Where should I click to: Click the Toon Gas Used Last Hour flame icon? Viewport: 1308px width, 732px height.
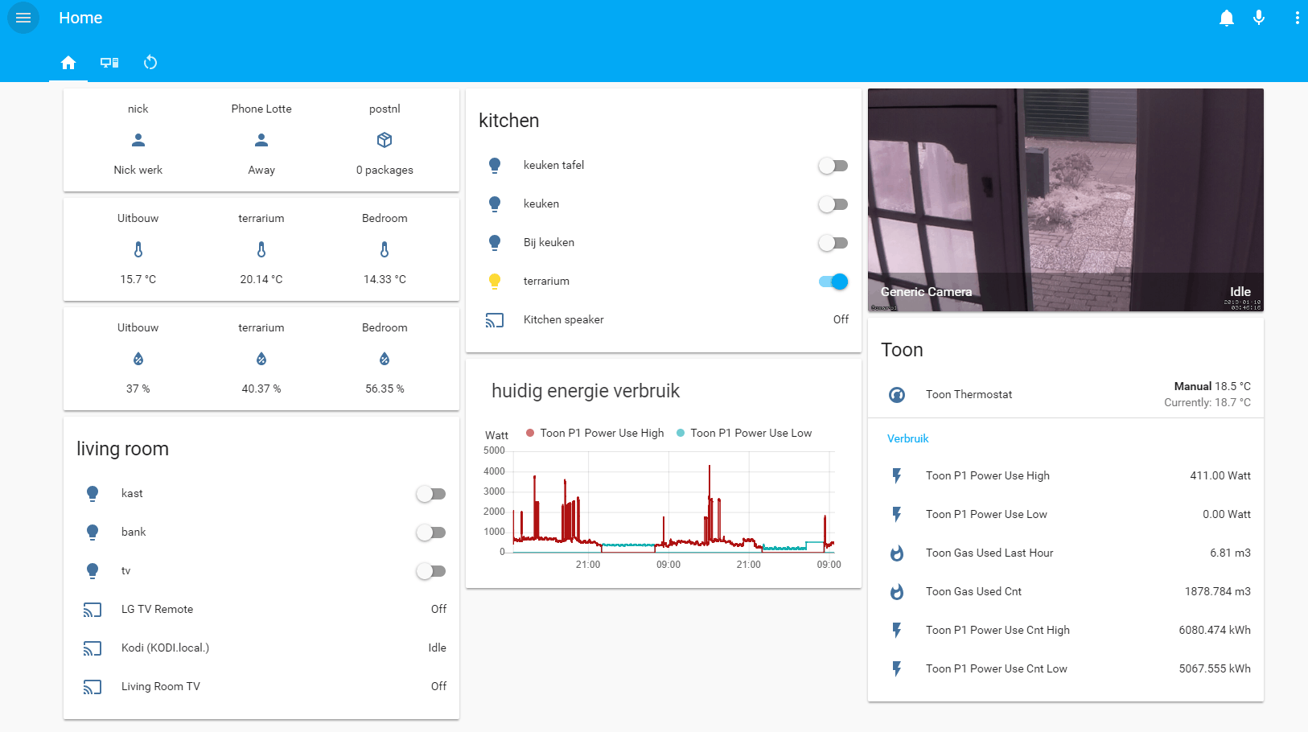click(897, 553)
